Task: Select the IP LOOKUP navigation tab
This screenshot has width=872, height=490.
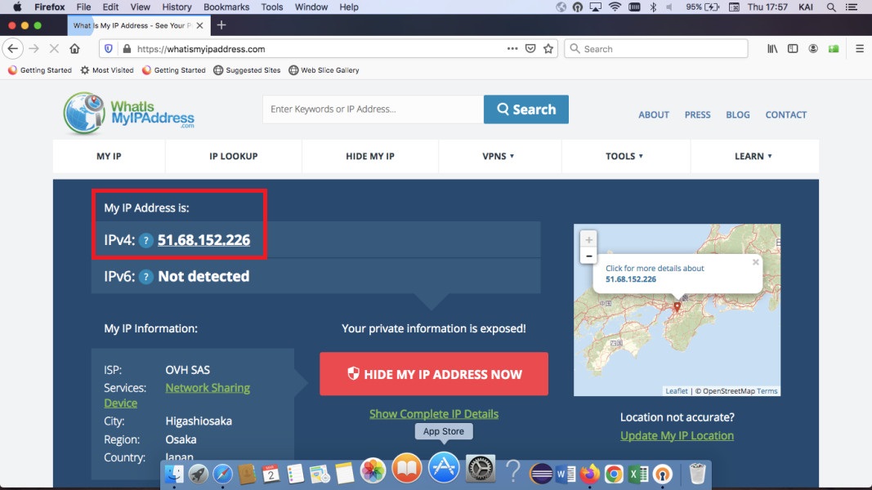Action: [233, 156]
